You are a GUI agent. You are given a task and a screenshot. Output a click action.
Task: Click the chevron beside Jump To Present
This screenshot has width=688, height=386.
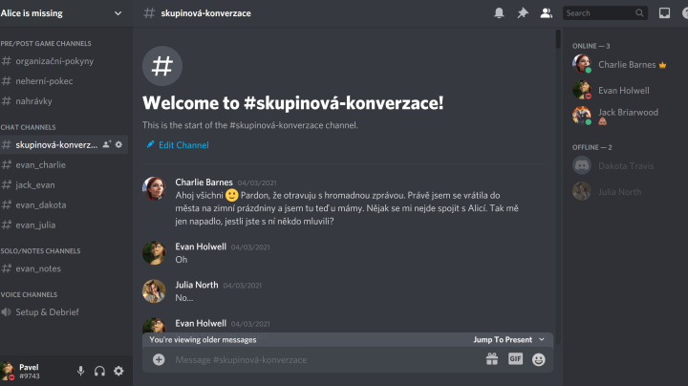(542, 339)
